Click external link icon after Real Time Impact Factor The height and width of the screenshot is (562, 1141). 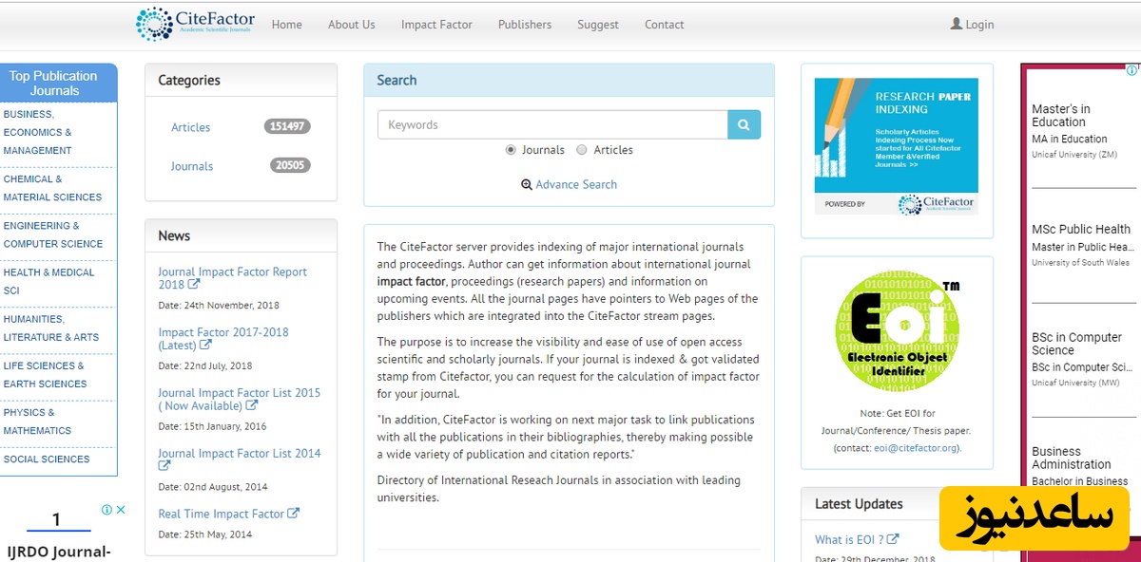(x=294, y=514)
